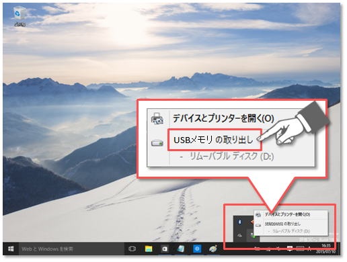347x262 pixels.
Task: Choose the の取り出し eject entry in small menu
Action: pos(282,224)
